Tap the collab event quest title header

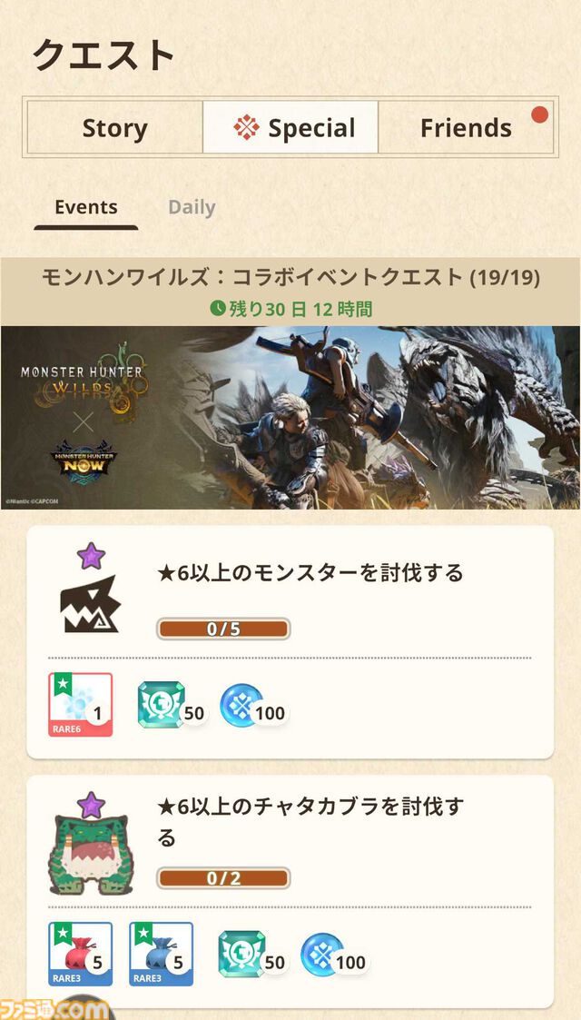(x=290, y=278)
